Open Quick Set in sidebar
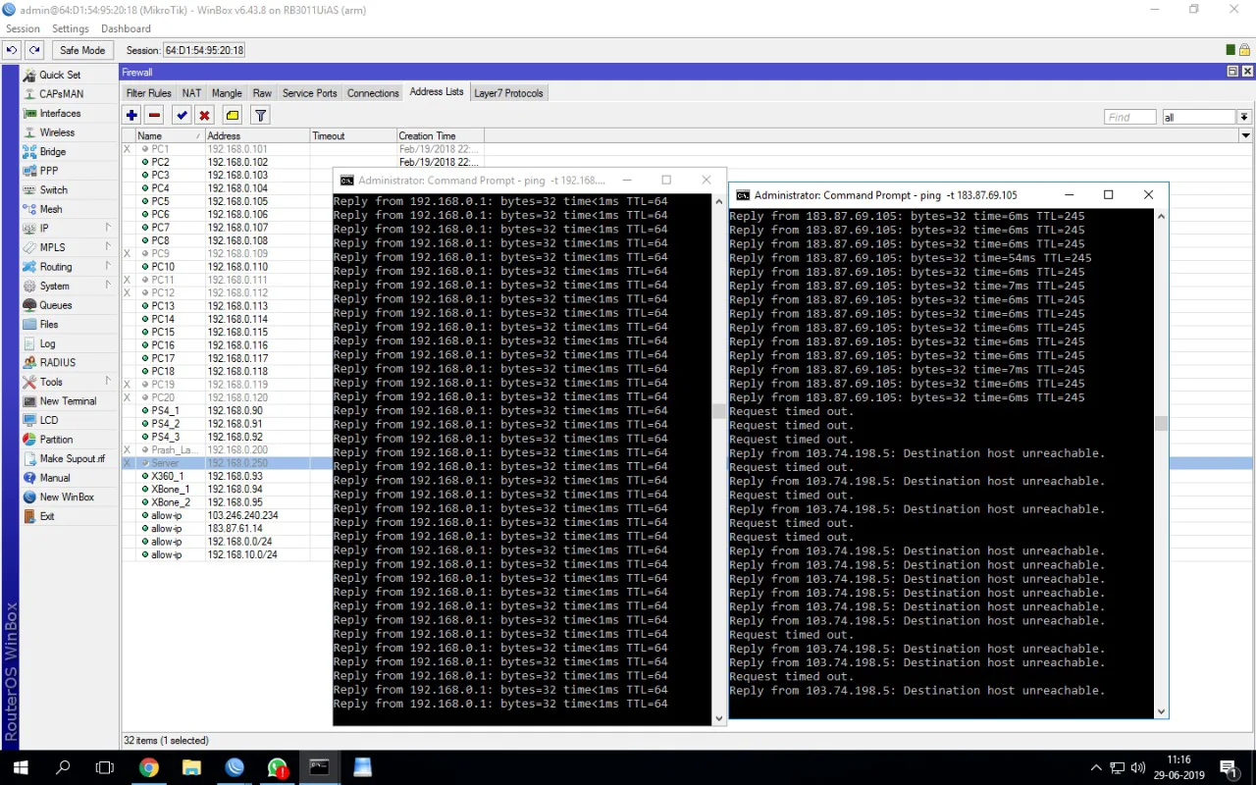This screenshot has height=785, width=1256. tap(60, 75)
